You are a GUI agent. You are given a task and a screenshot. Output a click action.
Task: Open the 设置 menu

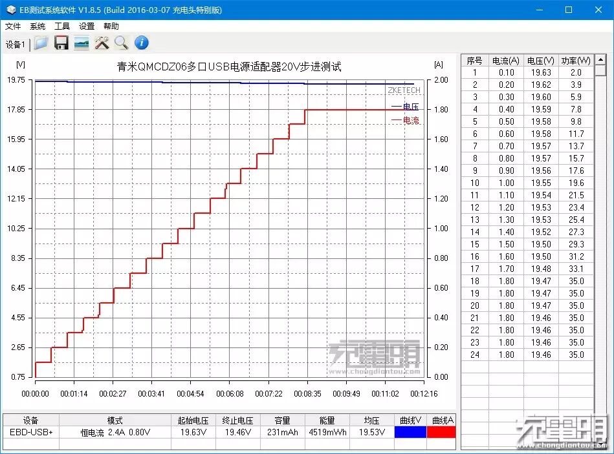[87, 26]
